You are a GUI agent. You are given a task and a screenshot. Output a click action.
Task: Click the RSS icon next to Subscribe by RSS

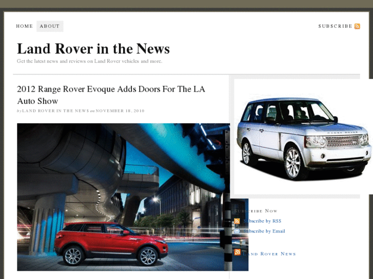pos(237,221)
